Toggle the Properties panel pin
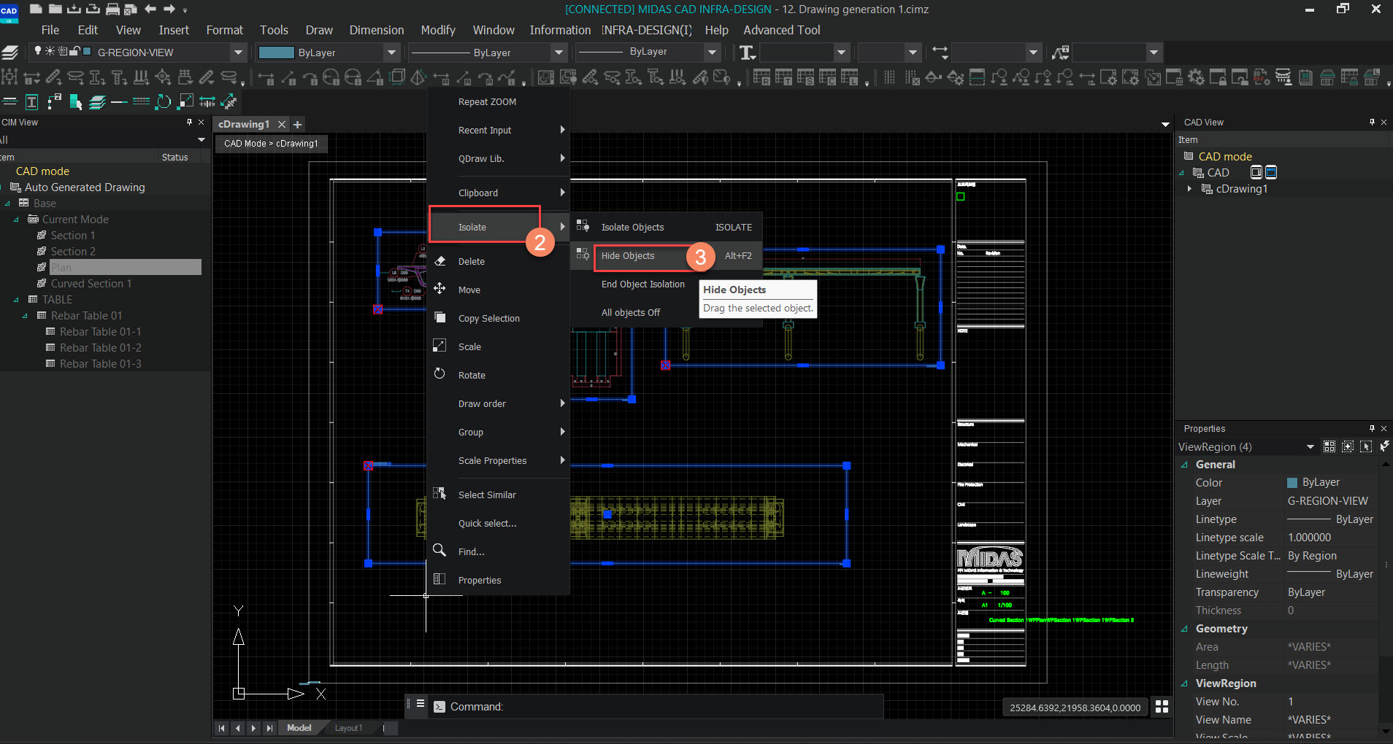The height and width of the screenshot is (744, 1393). point(1372,428)
